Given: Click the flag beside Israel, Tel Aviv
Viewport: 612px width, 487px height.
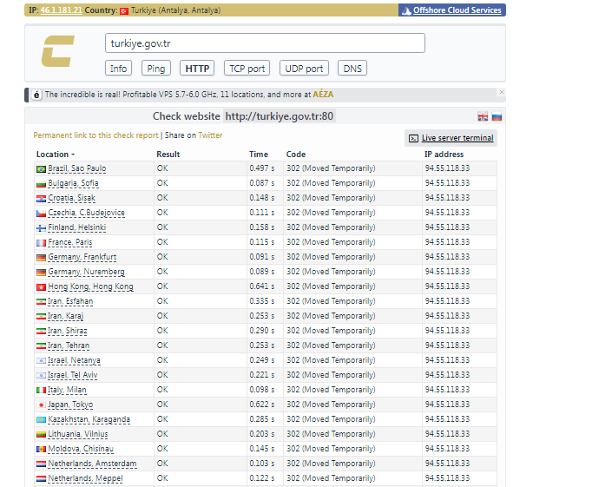Looking at the screenshot, I should 41,376.
